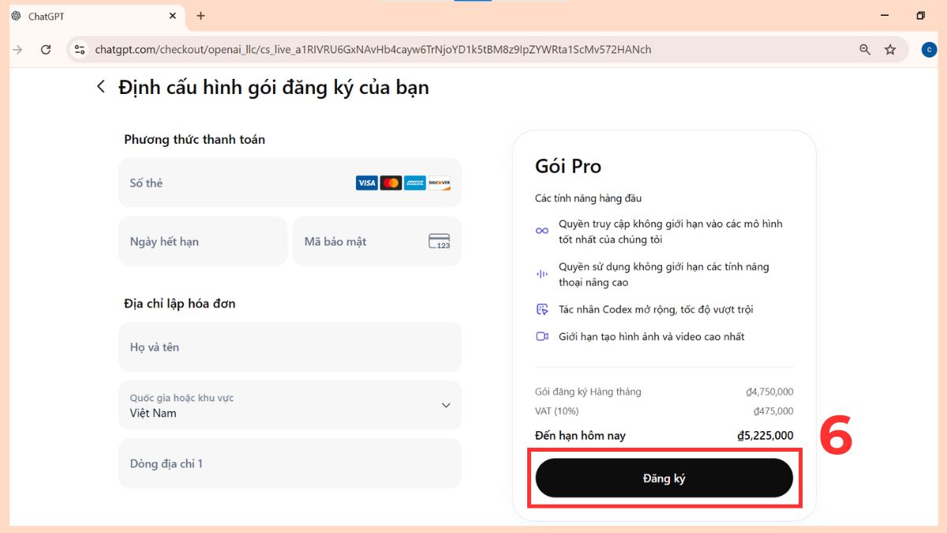Image resolution: width=947 pixels, height=533 pixels.
Task: Open a new browser tab
Action: tap(200, 16)
